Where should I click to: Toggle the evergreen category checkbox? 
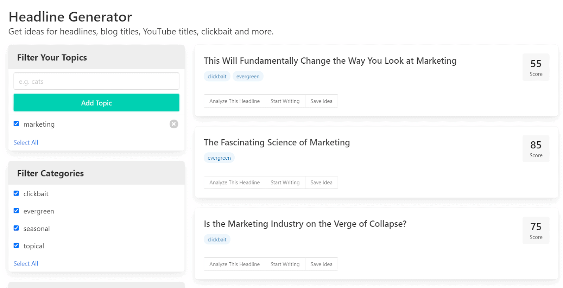coord(16,211)
